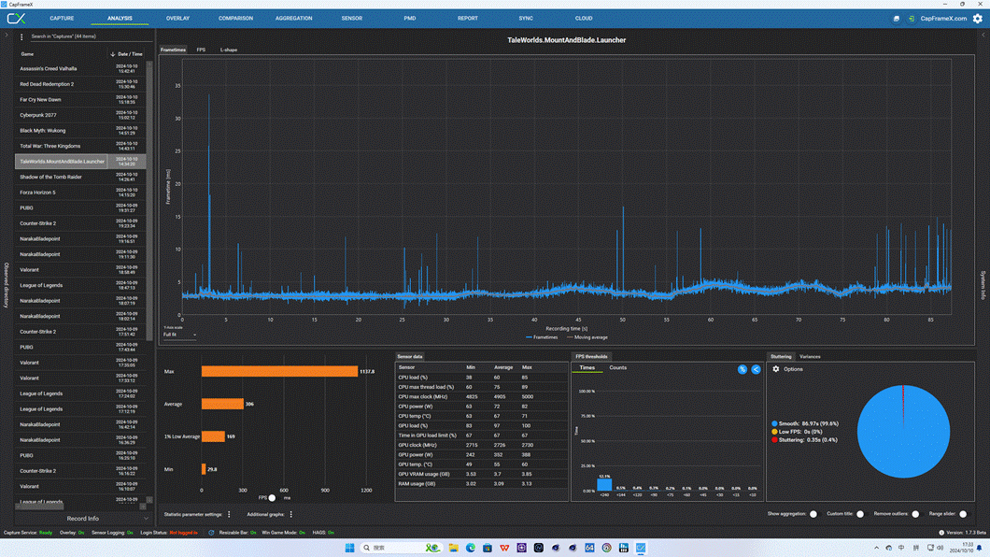Image resolution: width=990 pixels, height=557 pixels.
Task: Click the login icon beside CapFrameX.com
Action: 911,19
